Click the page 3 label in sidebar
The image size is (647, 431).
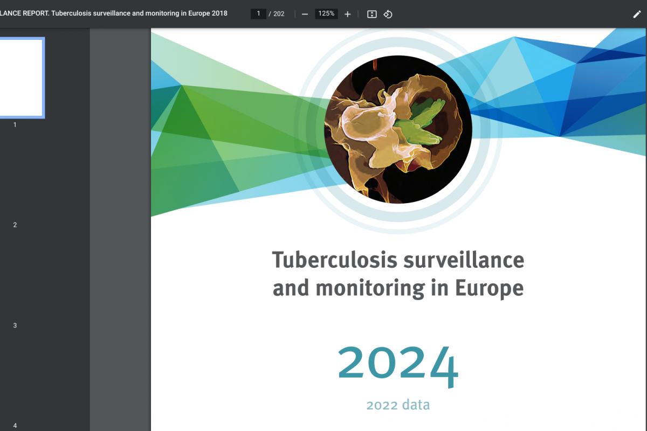(15, 325)
